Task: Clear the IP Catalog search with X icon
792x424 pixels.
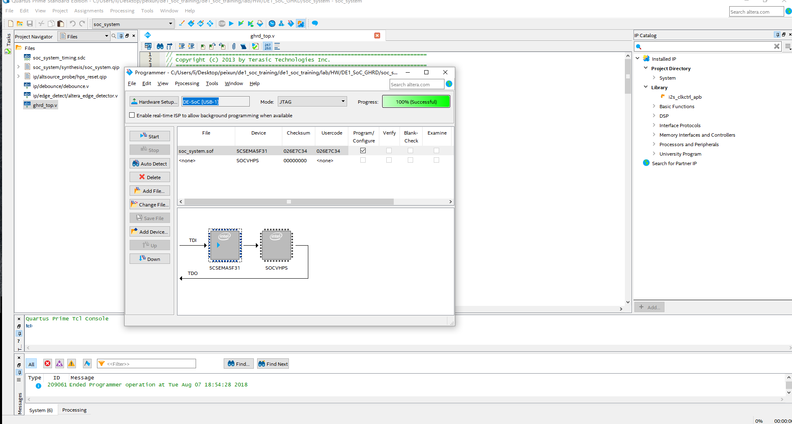Action: click(777, 46)
